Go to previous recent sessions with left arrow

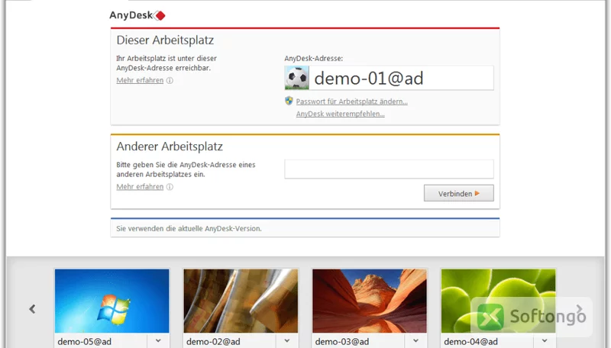click(32, 309)
